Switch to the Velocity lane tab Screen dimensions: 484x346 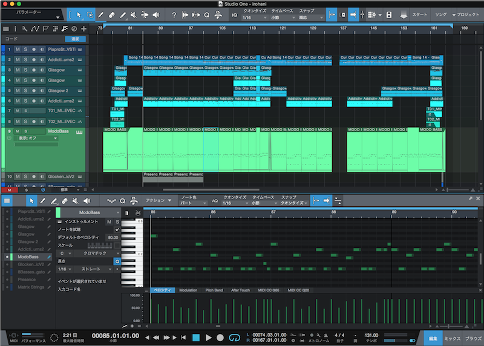(x=163, y=290)
